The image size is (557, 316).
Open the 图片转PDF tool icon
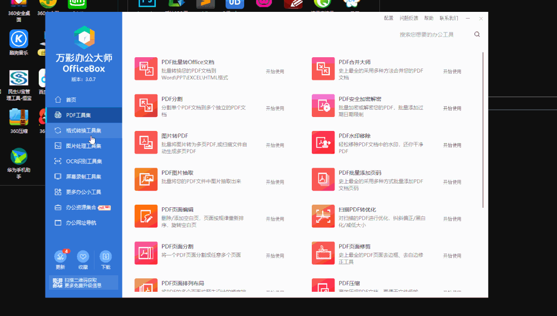point(146,143)
